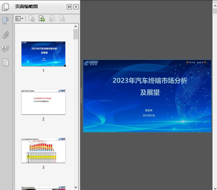Screen dimensions: 217x190
Task: Click the 页面缩略图 panel title
Action: point(26,6)
